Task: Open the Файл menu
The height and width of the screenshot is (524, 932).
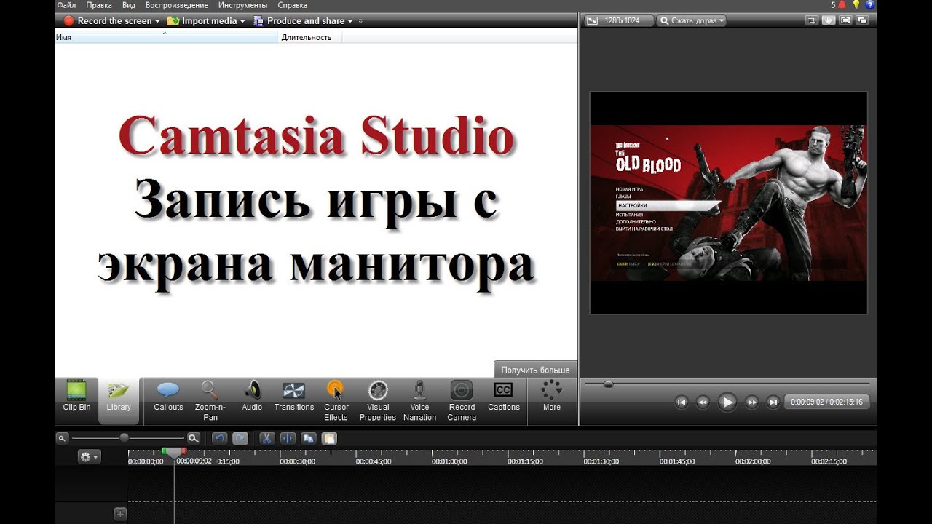Action: click(66, 5)
